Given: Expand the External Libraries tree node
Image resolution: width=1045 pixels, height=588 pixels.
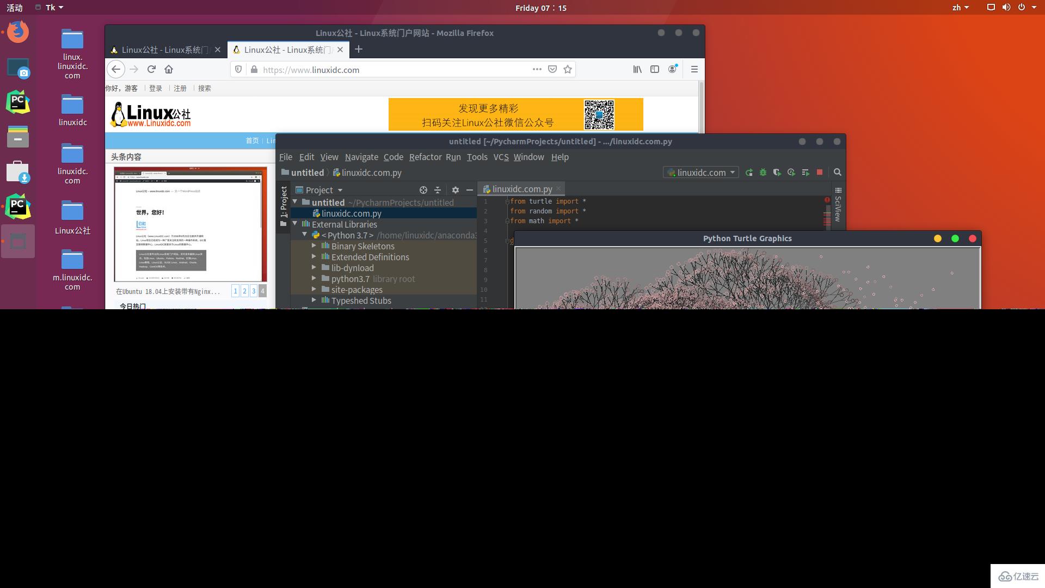Looking at the screenshot, I should 295,224.
